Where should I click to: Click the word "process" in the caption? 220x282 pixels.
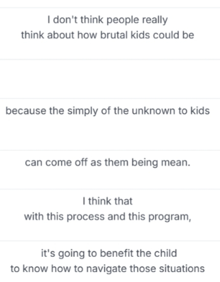86,217
